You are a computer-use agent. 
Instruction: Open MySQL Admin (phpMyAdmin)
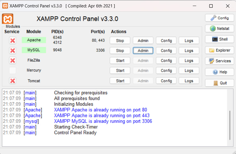click(x=143, y=50)
